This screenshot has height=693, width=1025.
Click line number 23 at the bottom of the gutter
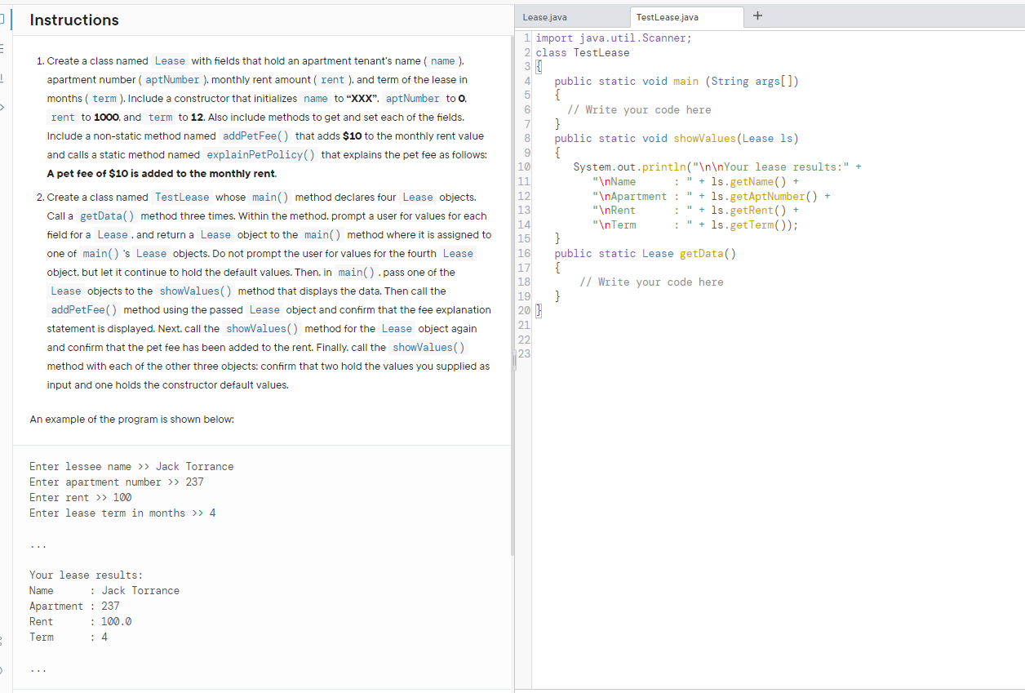click(x=525, y=353)
